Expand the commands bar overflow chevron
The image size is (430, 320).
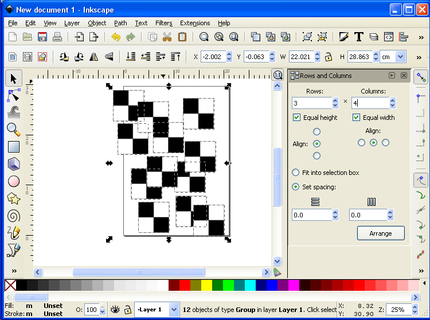point(421,37)
